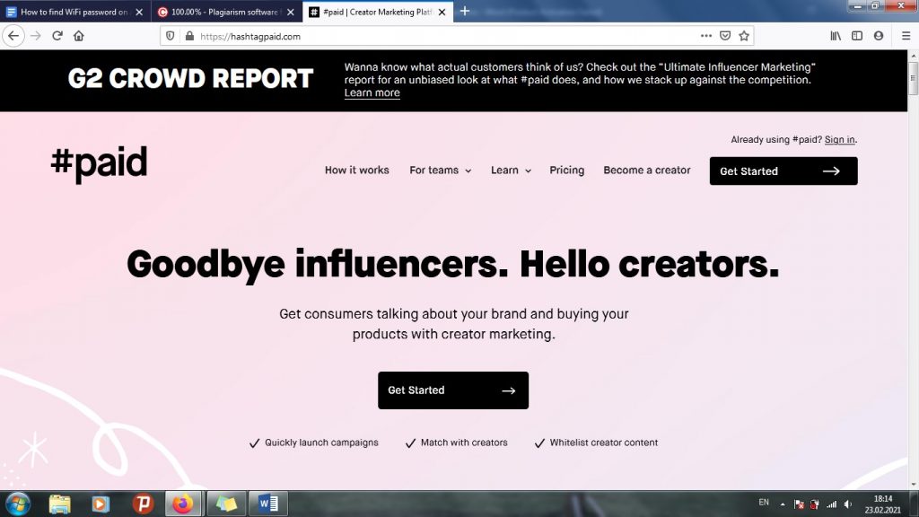919x517 pixels.
Task: Click the Goodbye influencers headline
Action: pyautogui.click(x=453, y=265)
